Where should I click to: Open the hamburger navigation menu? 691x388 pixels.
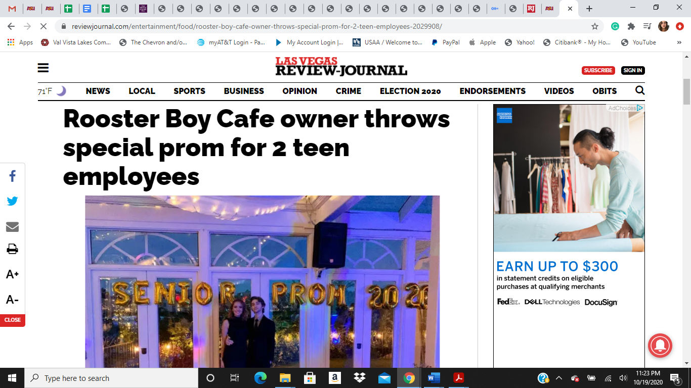(x=44, y=68)
